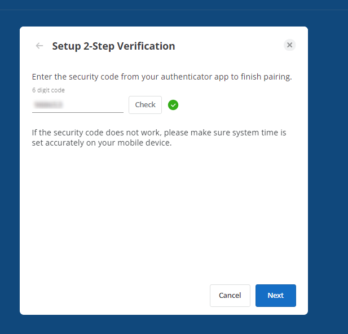Click the blurred code value in the field
Viewport: 348px width, 334px height.
[48, 104]
